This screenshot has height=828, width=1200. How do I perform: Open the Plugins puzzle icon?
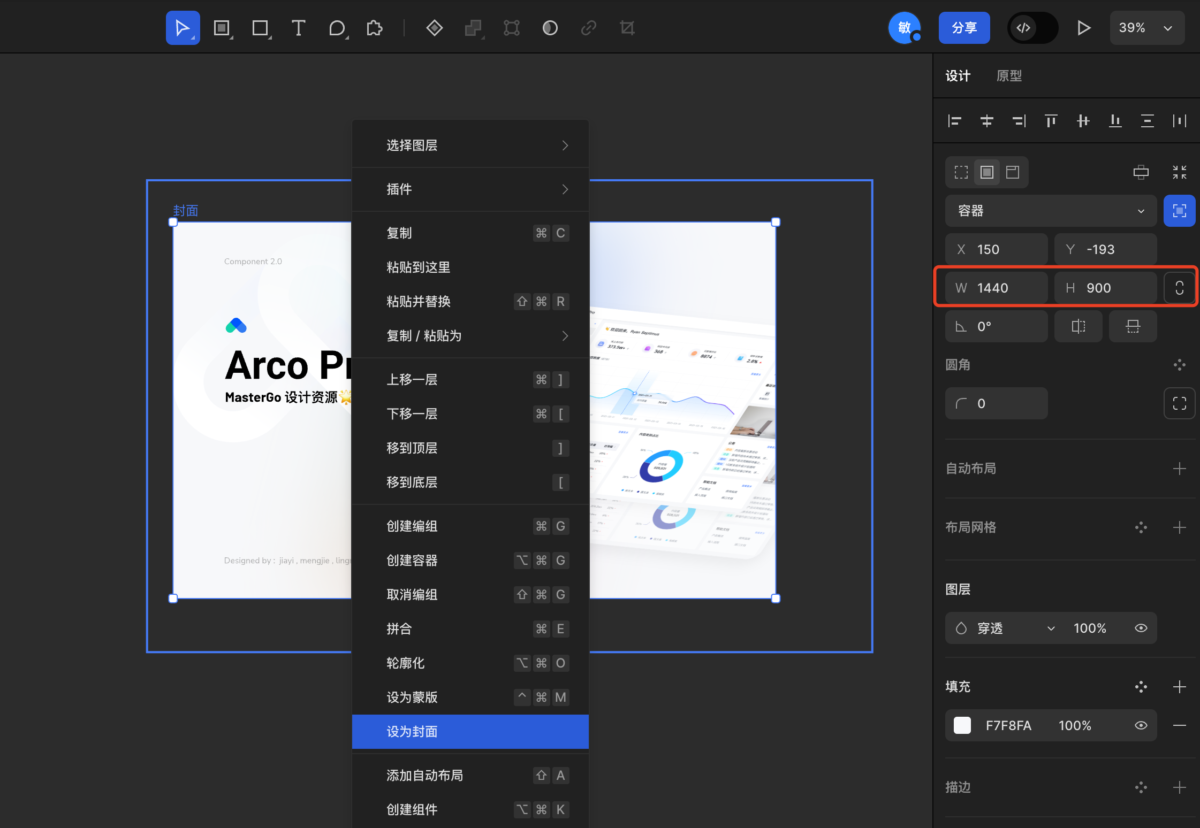tap(375, 28)
